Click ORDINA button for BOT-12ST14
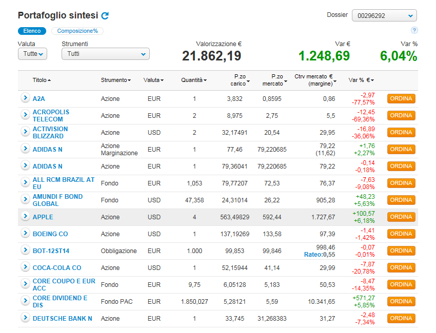The image size is (436, 333). point(401,251)
